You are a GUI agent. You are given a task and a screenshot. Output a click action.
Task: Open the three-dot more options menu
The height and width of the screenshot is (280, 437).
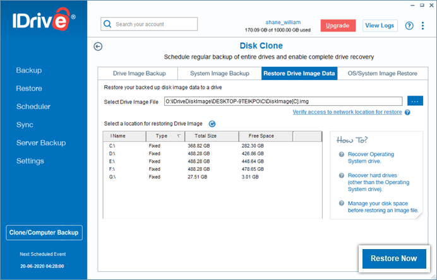(422, 26)
